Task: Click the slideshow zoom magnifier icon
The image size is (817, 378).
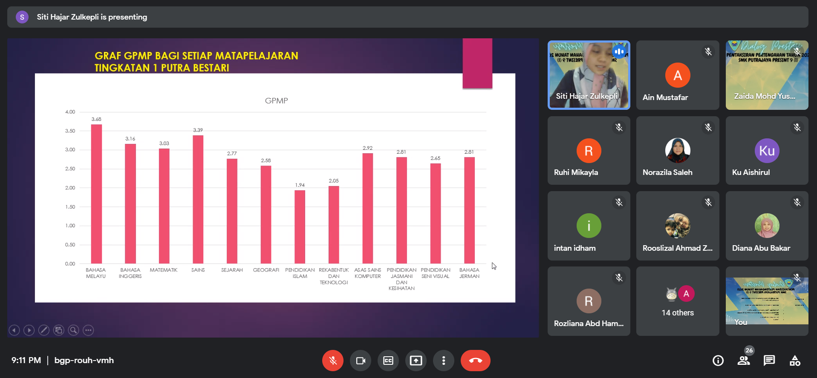Action: [74, 330]
